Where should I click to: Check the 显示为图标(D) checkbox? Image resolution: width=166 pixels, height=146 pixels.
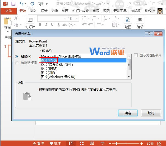[x=136, y=55]
